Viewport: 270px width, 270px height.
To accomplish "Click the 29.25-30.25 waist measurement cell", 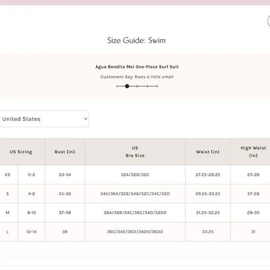I will [208, 194].
